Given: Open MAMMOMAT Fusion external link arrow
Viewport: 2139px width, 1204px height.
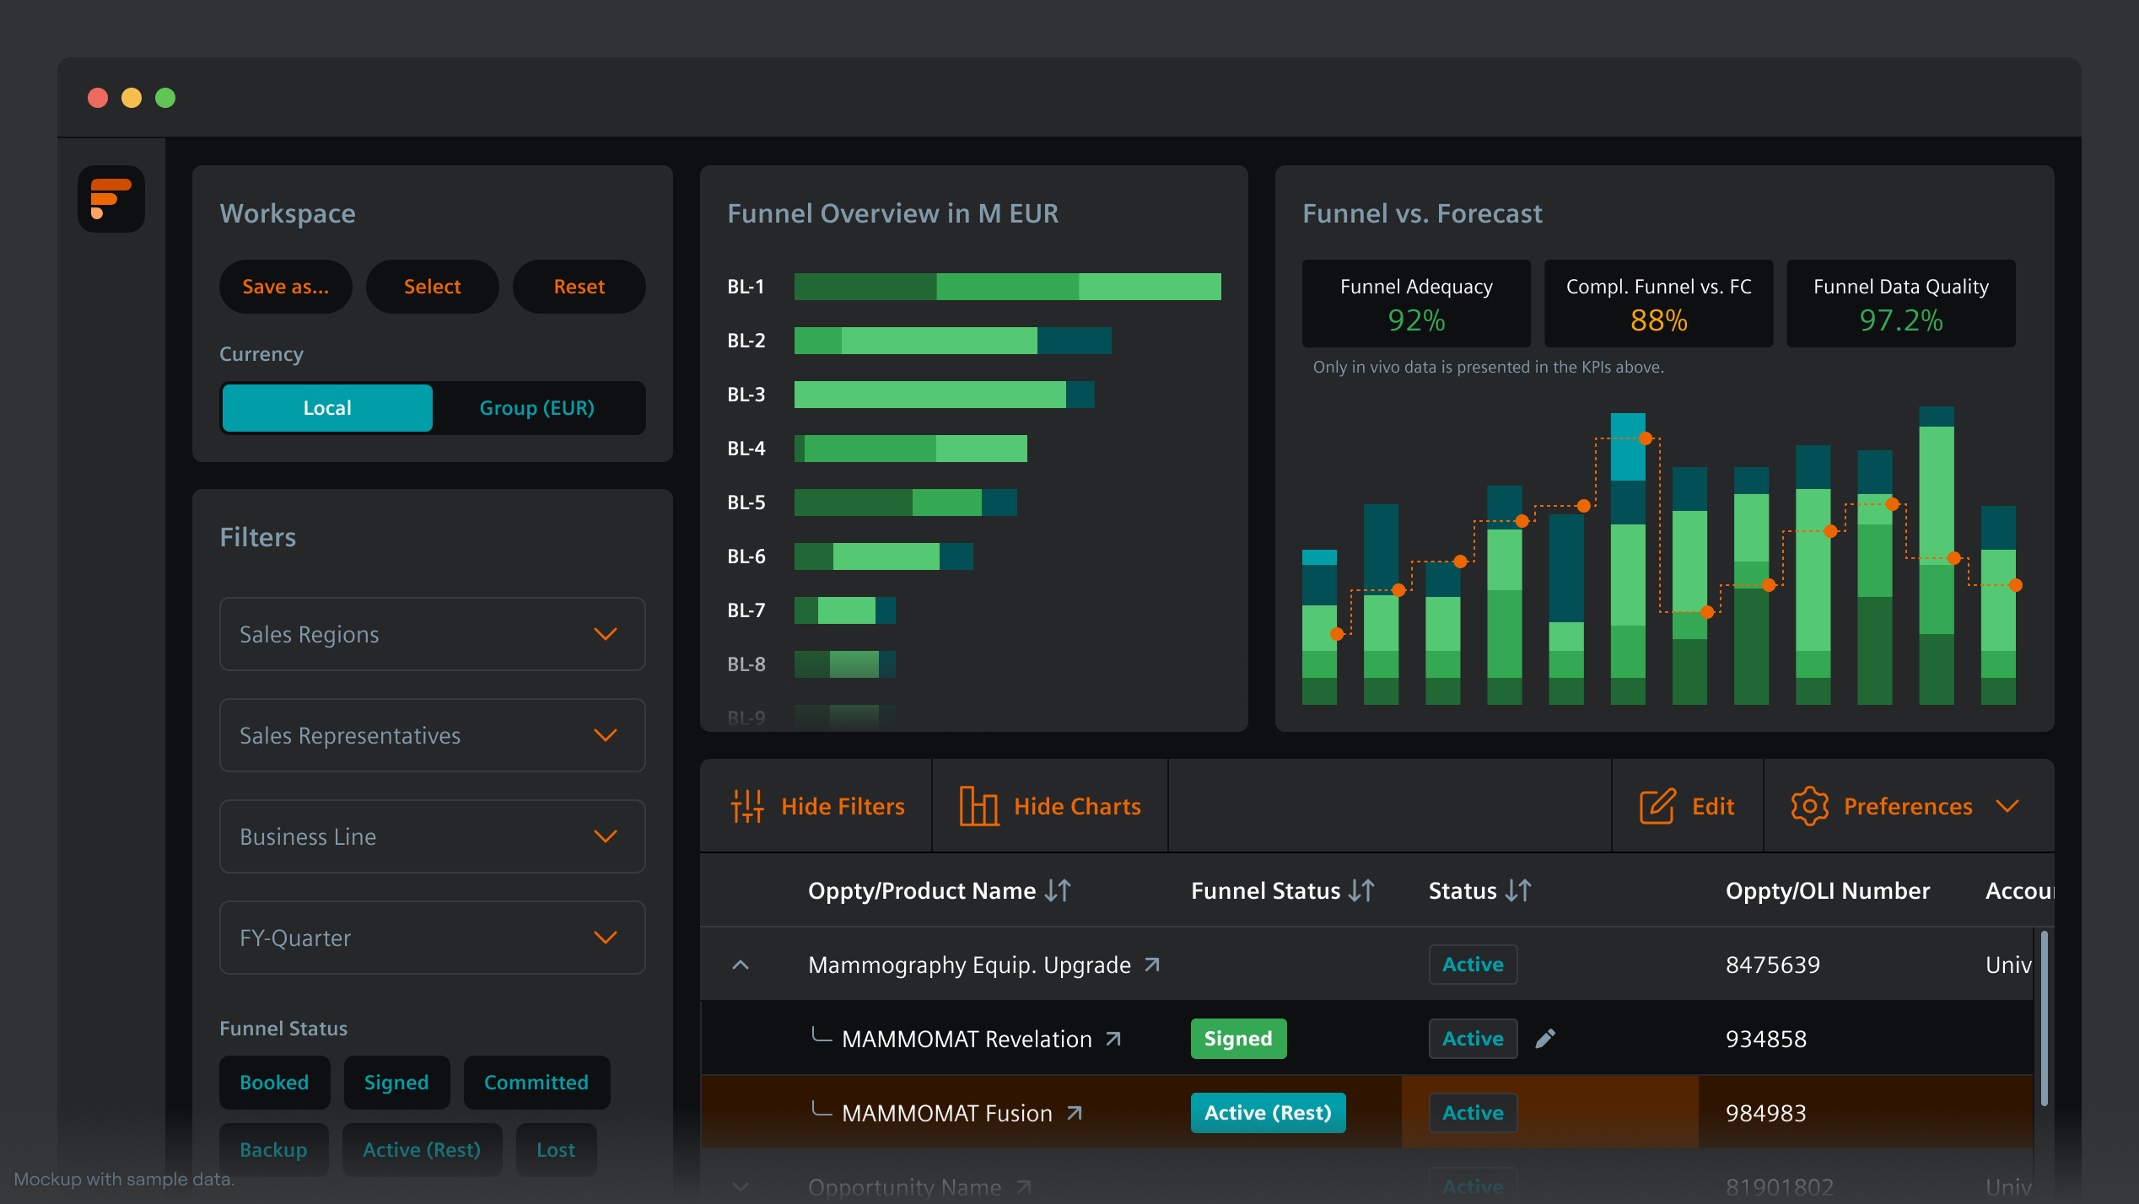Looking at the screenshot, I should click(1075, 1113).
